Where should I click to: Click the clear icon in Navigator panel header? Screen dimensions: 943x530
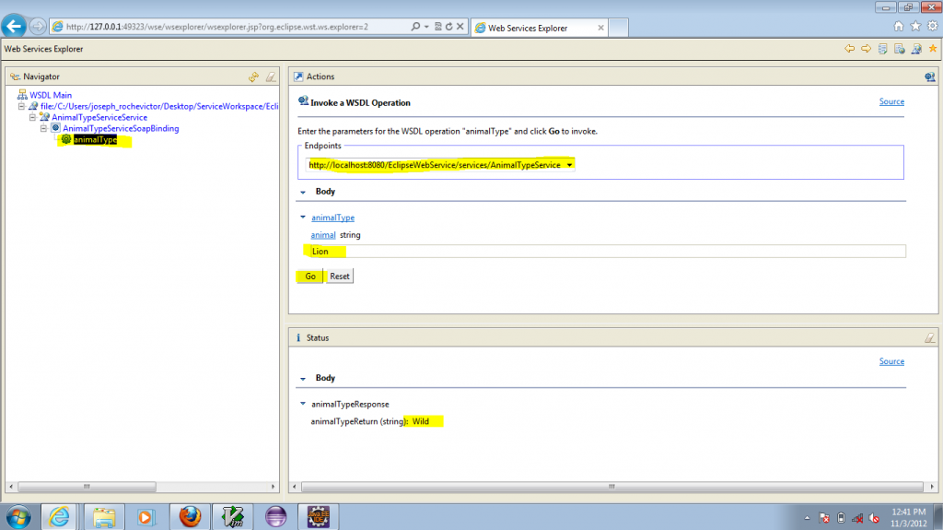pyautogui.click(x=270, y=77)
